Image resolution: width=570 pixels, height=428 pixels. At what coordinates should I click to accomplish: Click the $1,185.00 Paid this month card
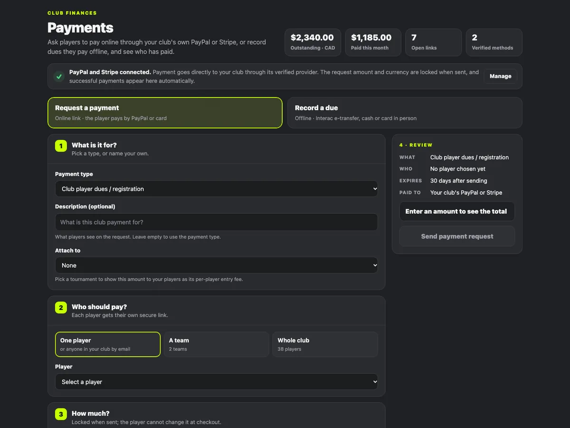[373, 42]
